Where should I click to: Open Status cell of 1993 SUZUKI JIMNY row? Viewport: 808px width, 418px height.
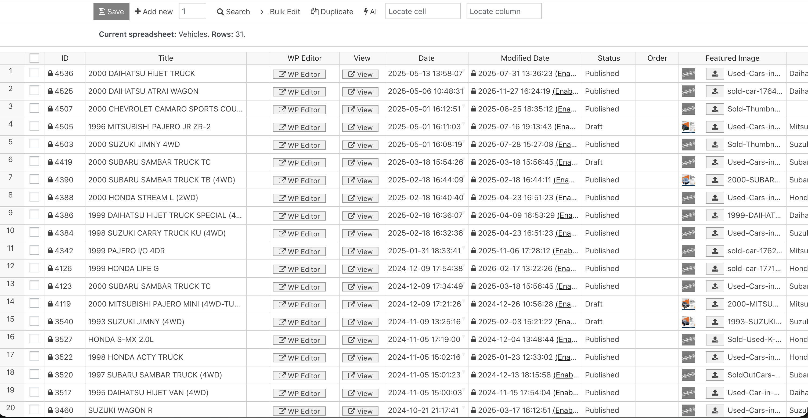[608, 322]
